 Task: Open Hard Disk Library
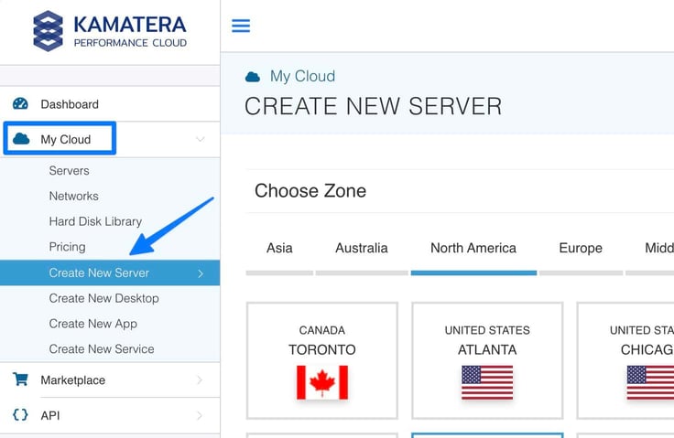[95, 221]
